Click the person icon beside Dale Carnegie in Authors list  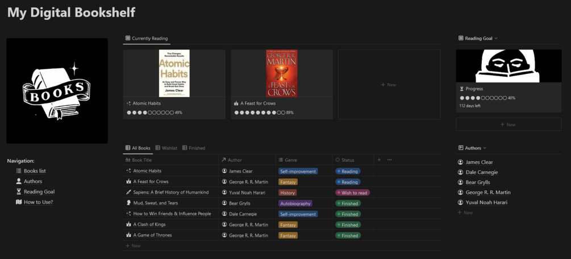pyautogui.click(x=461, y=172)
